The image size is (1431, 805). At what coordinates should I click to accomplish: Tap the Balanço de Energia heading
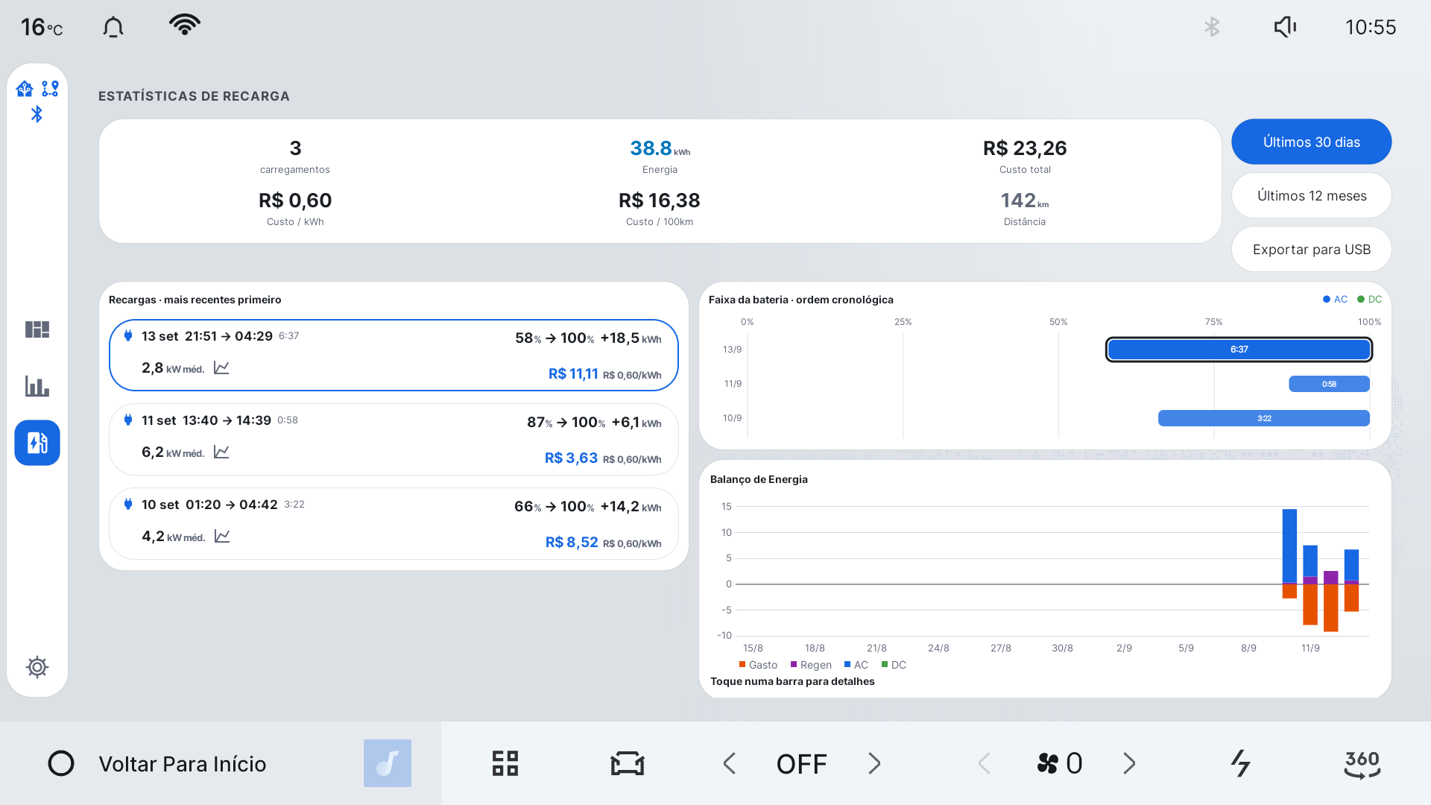click(x=759, y=479)
